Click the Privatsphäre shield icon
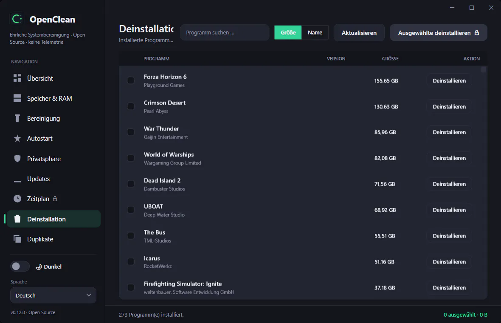Screen dimensions: 501x323 click(x=17, y=159)
